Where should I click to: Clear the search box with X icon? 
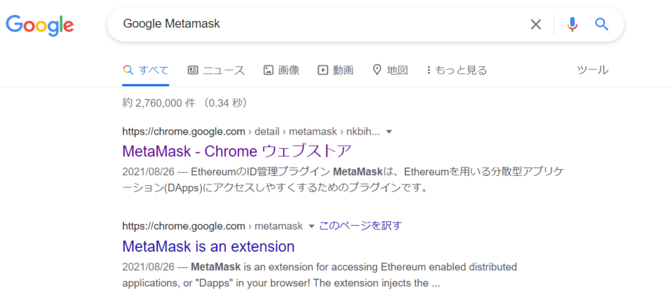(535, 24)
